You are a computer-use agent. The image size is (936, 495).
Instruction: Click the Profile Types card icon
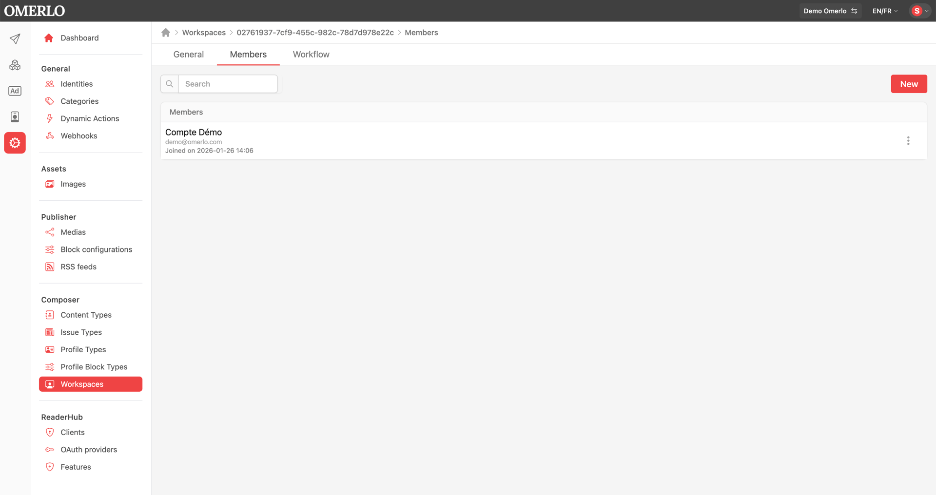50,350
